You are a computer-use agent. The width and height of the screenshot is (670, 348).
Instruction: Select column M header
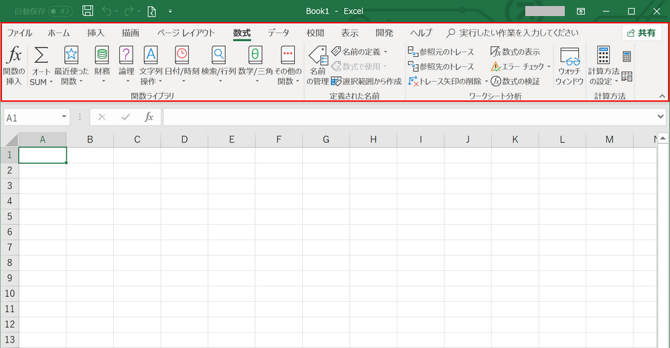tap(609, 140)
